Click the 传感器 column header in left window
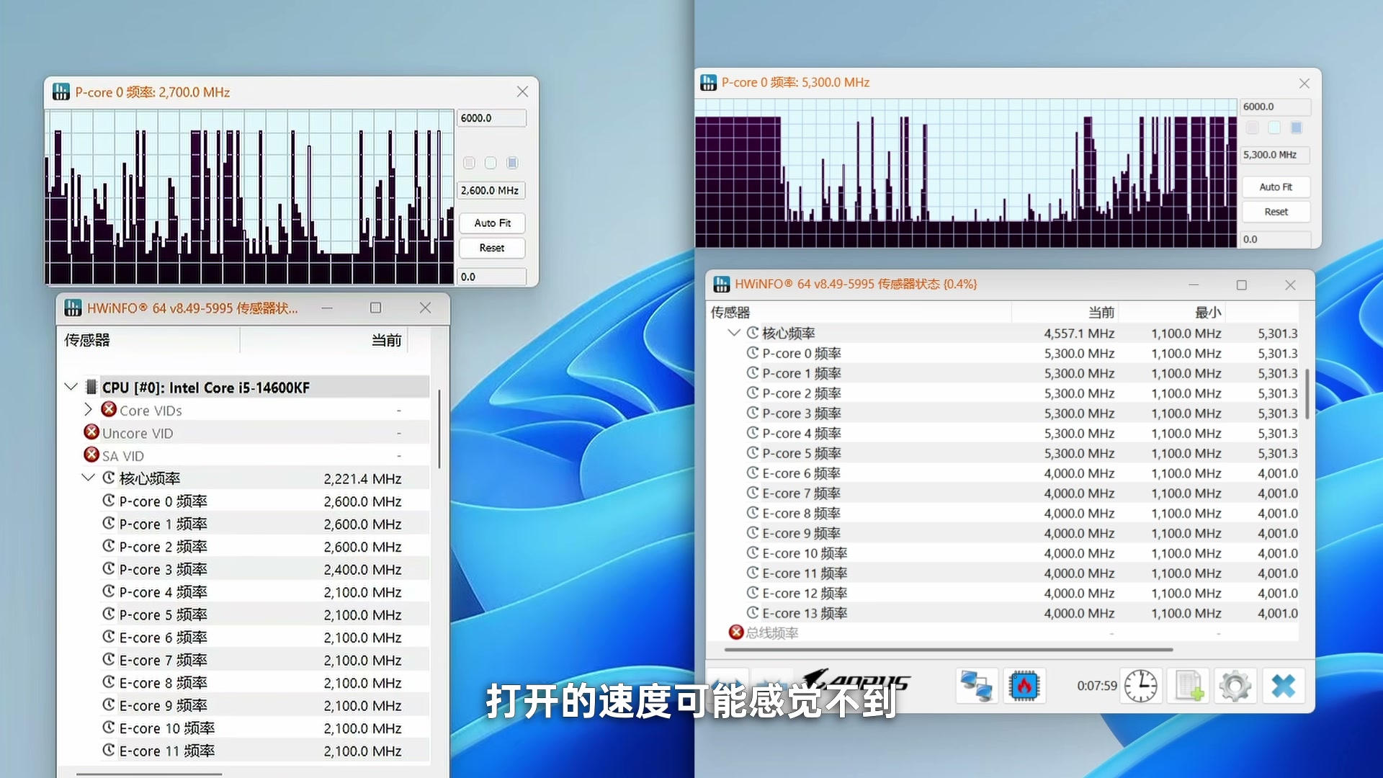This screenshot has height=778, width=1383. 148,340
